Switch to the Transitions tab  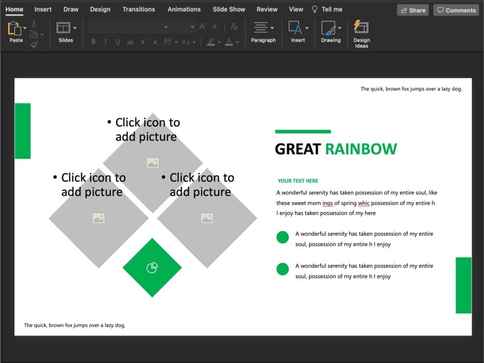click(138, 9)
